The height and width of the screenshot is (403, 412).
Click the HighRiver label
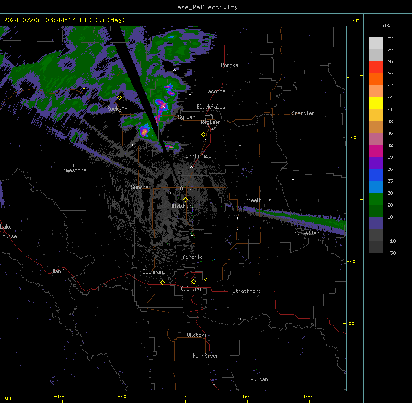[x=206, y=356]
